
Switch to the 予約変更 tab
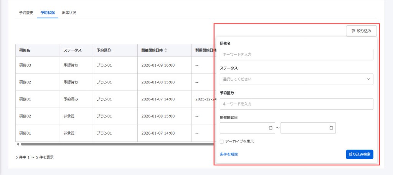26,13
